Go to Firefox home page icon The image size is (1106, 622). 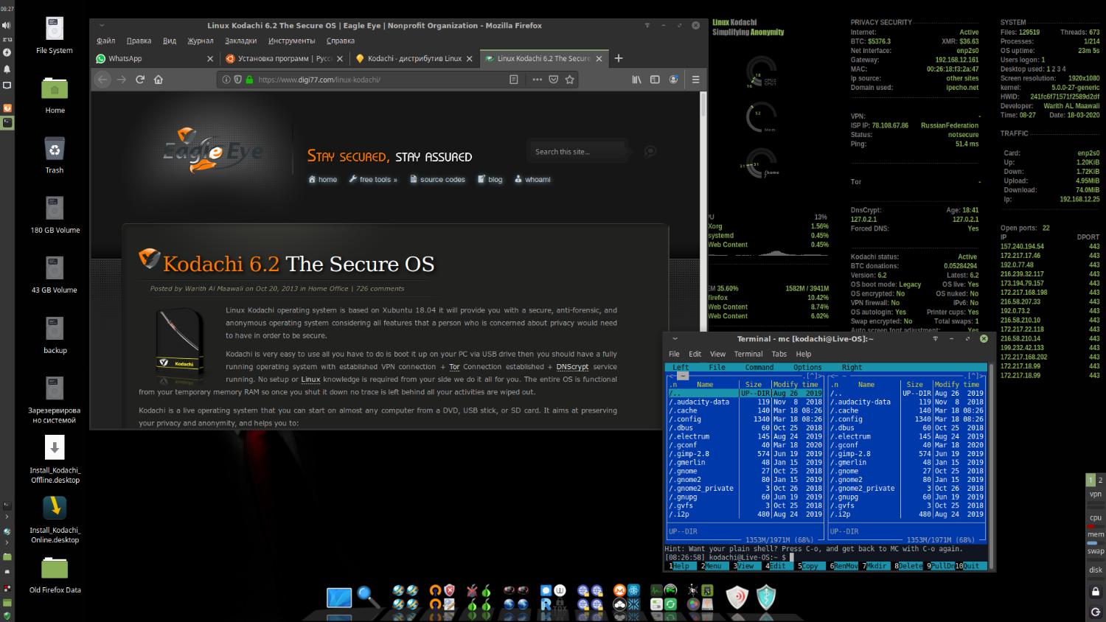tap(158, 80)
